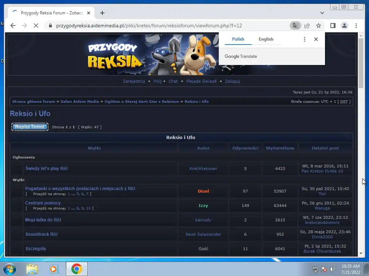Open last poster Waruga profile

pyautogui.click(x=322, y=208)
